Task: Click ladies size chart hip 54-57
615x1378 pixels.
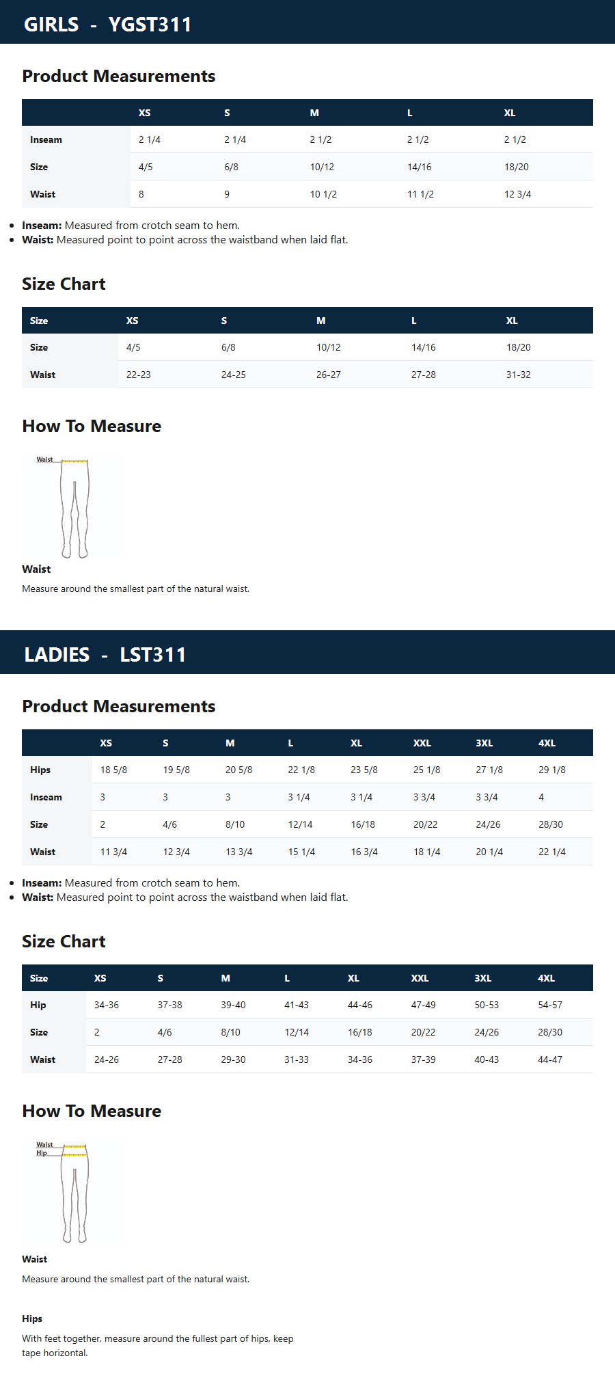Action: coord(550,1005)
